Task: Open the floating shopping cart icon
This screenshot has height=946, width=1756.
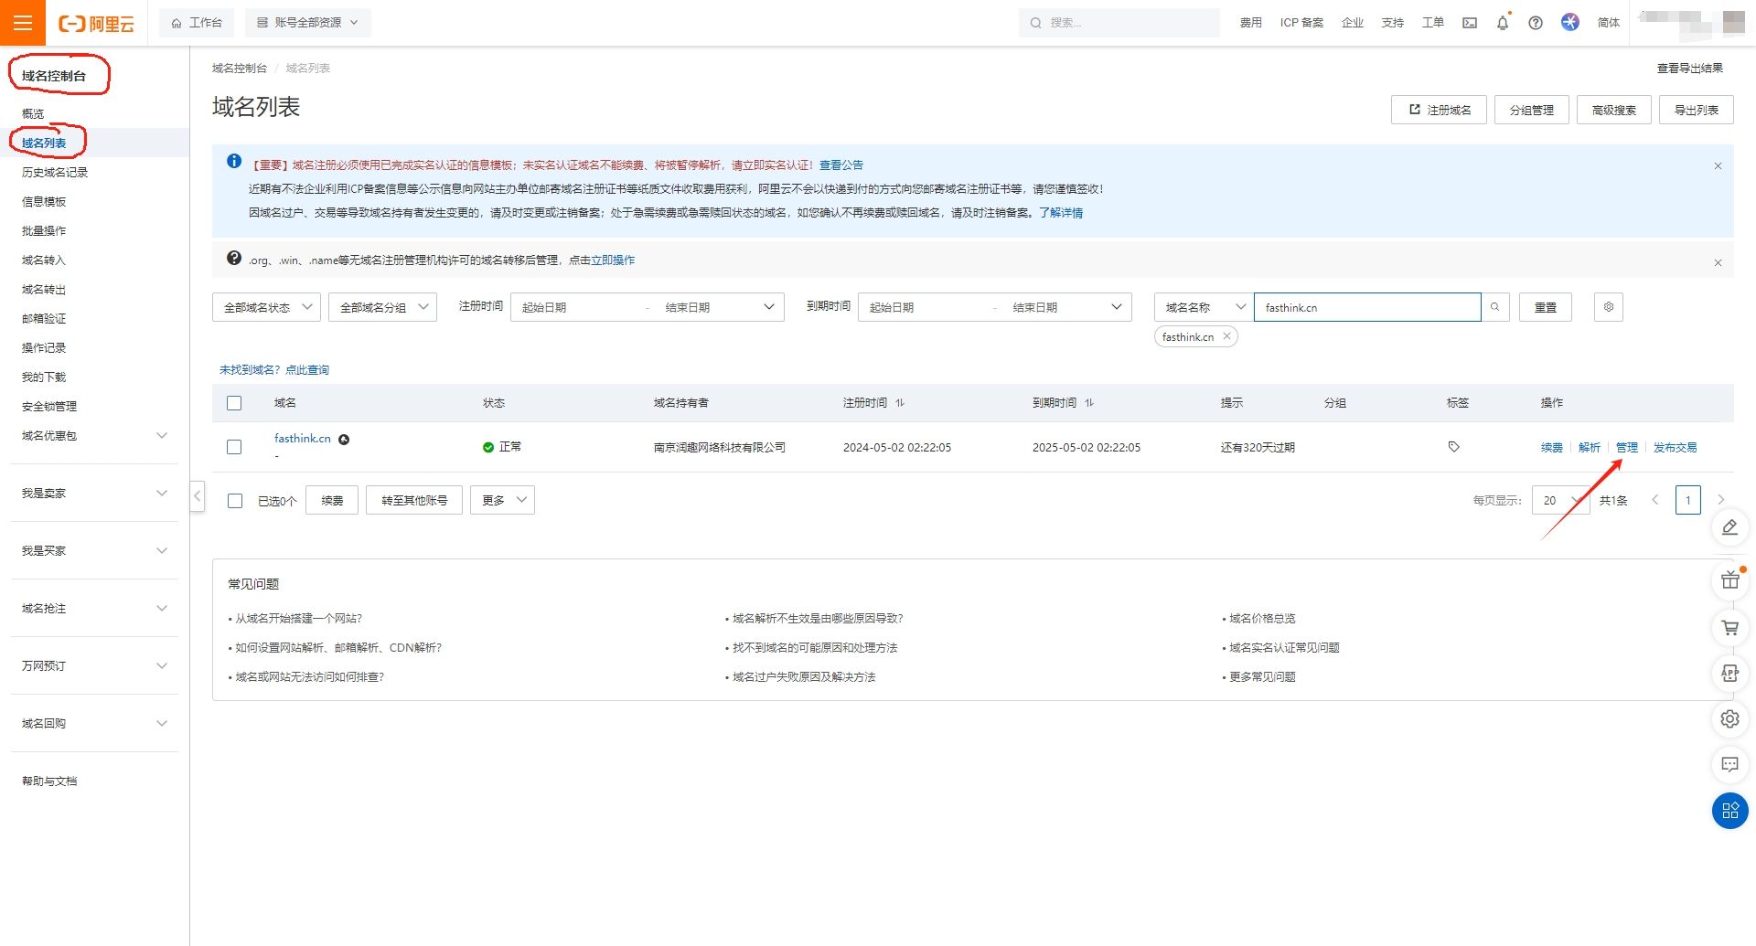Action: tap(1729, 627)
